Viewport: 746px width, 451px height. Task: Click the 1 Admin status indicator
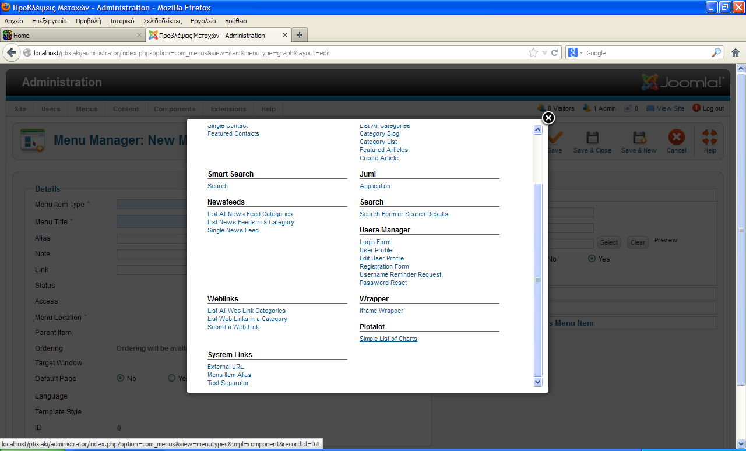(x=599, y=108)
